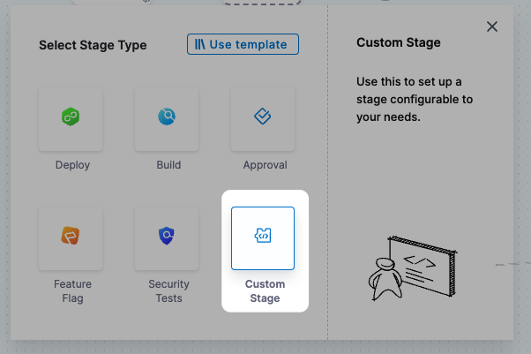Click the library icon in Use template

tap(200, 44)
